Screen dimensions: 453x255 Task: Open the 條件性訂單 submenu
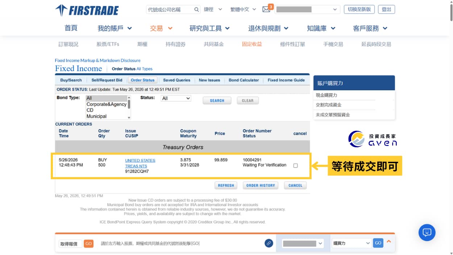click(292, 44)
